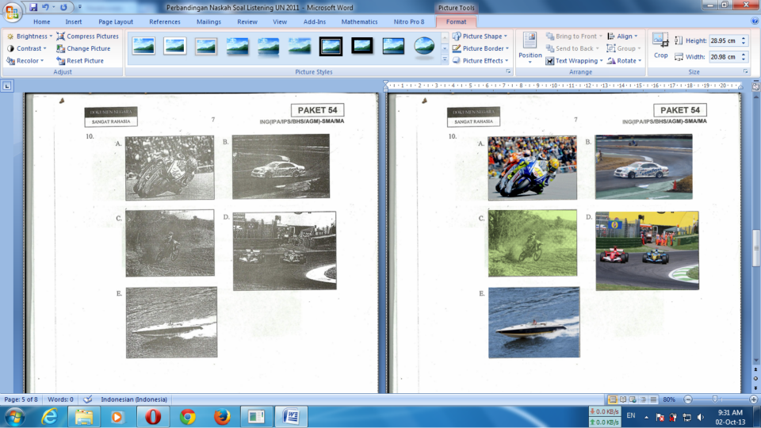Open Opera browser from taskbar
The width and height of the screenshot is (761, 428).
[x=153, y=417]
